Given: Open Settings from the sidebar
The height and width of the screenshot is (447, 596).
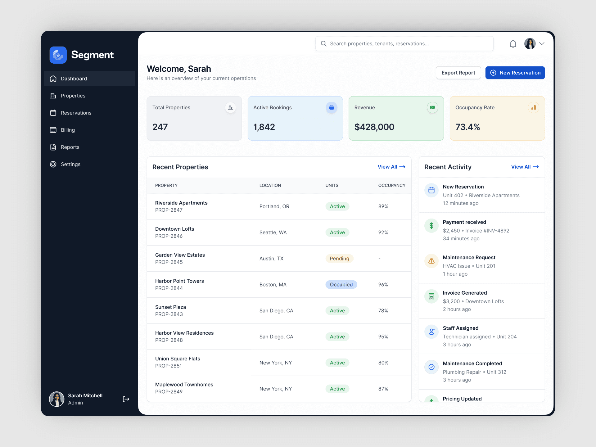Looking at the screenshot, I should point(70,164).
